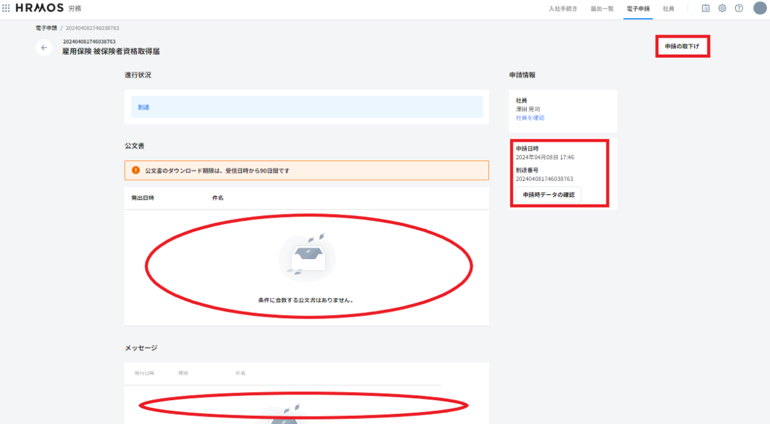Viewport: 770px width, 424px height.
Task: Open the help question mark icon
Action: coord(739,8)
